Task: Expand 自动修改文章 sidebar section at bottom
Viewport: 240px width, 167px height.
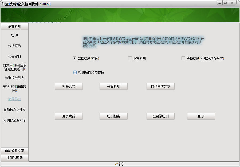Action: [x=14, y=151]
